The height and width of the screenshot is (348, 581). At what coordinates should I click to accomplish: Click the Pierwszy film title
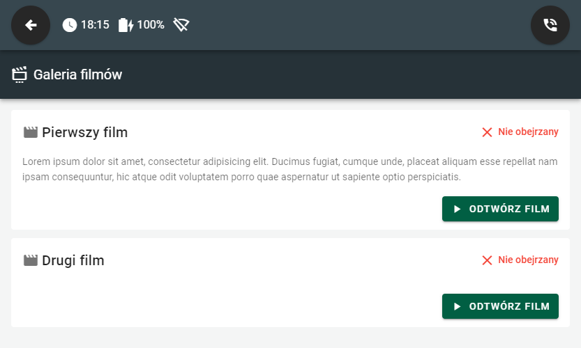84,132
